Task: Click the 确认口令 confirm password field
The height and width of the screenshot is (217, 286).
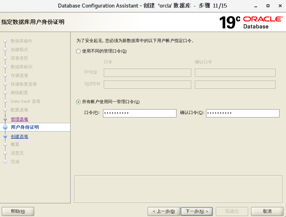Action: [x=242, y=113]
